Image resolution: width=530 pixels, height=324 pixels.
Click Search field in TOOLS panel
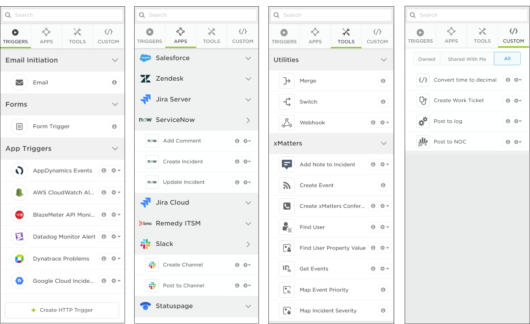331,15
